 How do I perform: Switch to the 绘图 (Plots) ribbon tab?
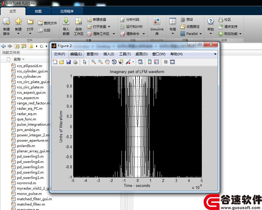pyautogui.click(x=38, y=11)
